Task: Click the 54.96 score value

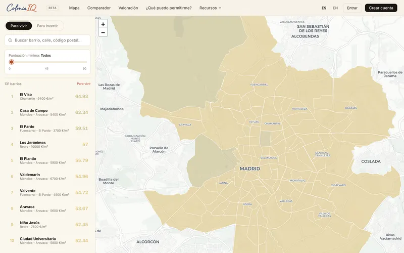Action: click(x=82, y=176)
